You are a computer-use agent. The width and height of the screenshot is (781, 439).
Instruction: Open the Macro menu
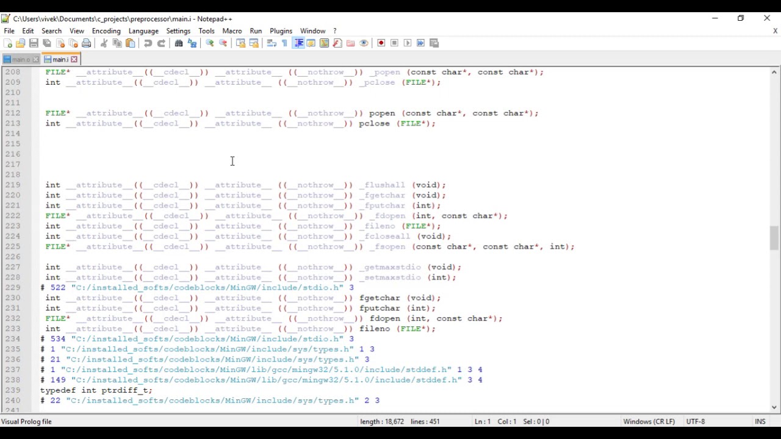(232, 31)
